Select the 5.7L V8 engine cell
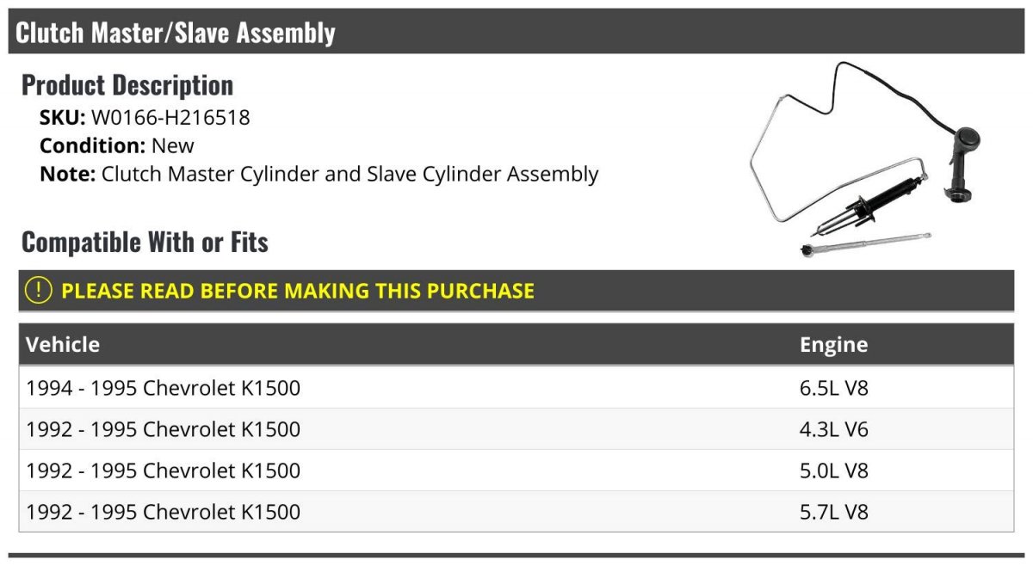Screen dimensions: 1033x566 click(833, 512)
